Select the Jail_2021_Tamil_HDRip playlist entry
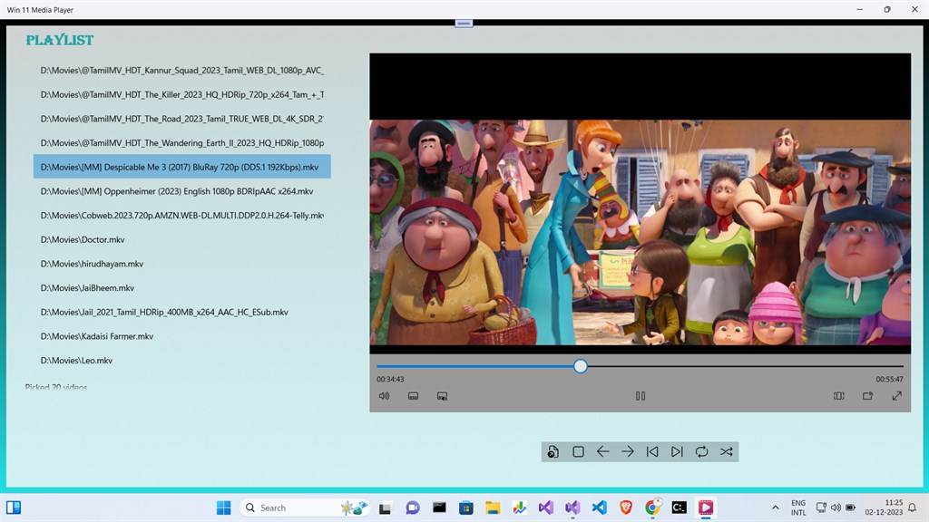 [x=181, y=312]
